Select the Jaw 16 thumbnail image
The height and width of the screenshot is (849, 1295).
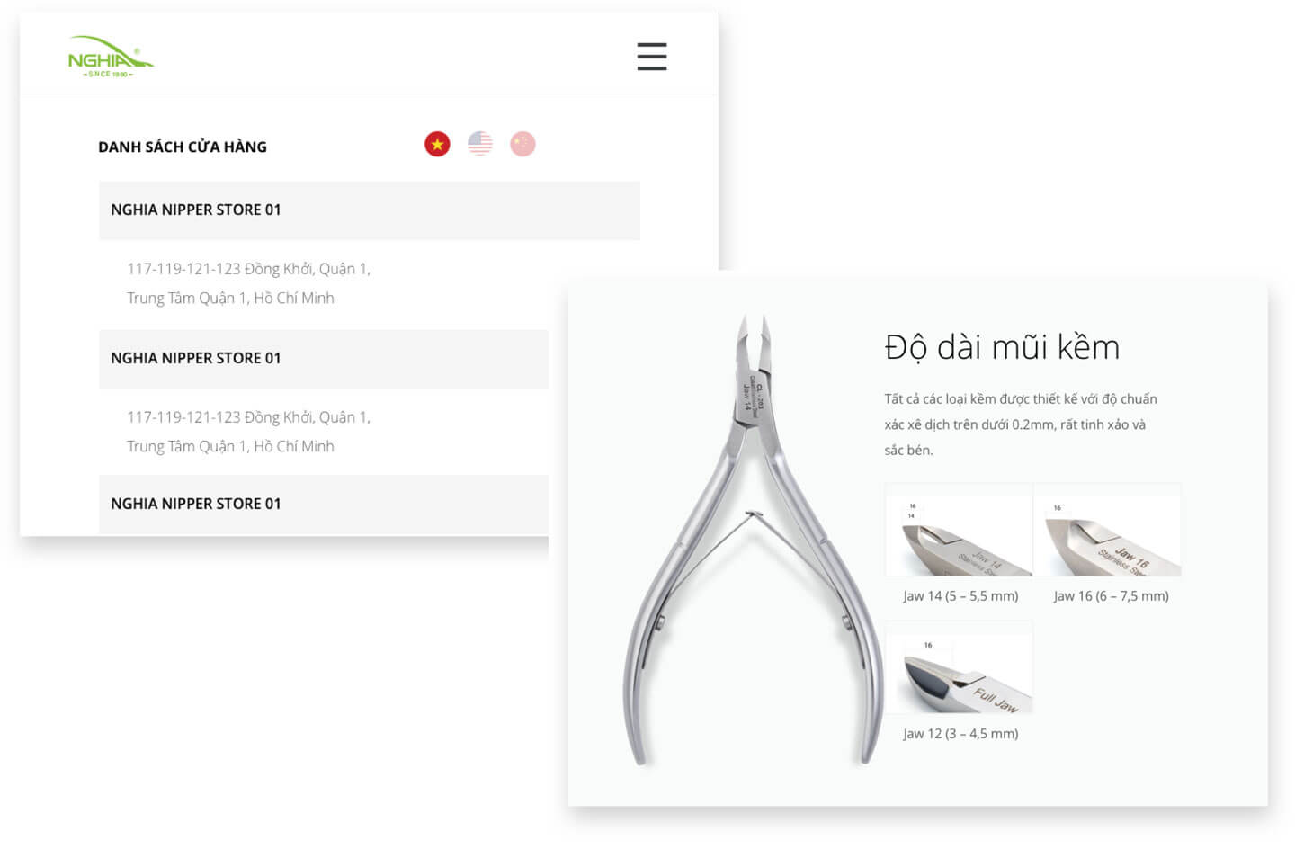[x=1107, y=530]
